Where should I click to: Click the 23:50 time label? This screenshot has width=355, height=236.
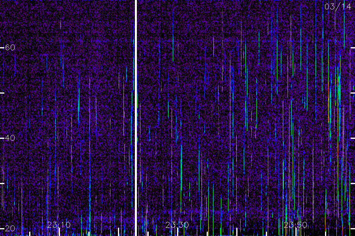[x=295, y=225]
